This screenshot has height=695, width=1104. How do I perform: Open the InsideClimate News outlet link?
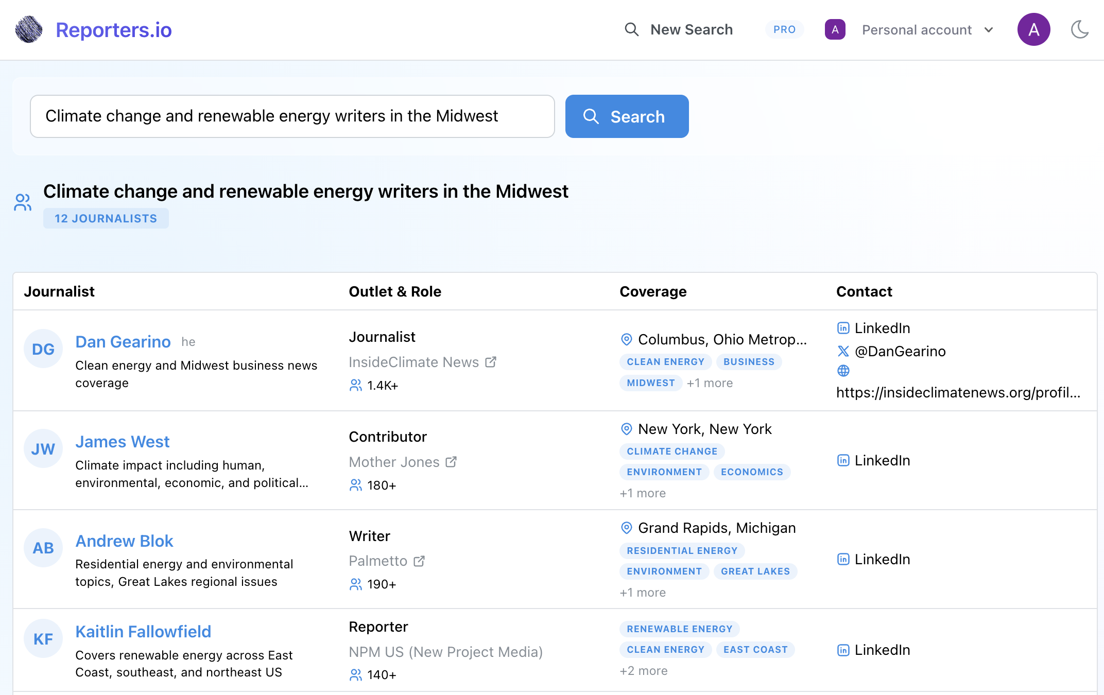click(413, 362)
